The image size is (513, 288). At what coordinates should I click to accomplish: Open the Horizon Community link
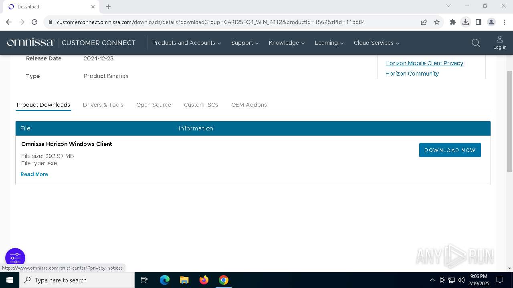(412, 74)
